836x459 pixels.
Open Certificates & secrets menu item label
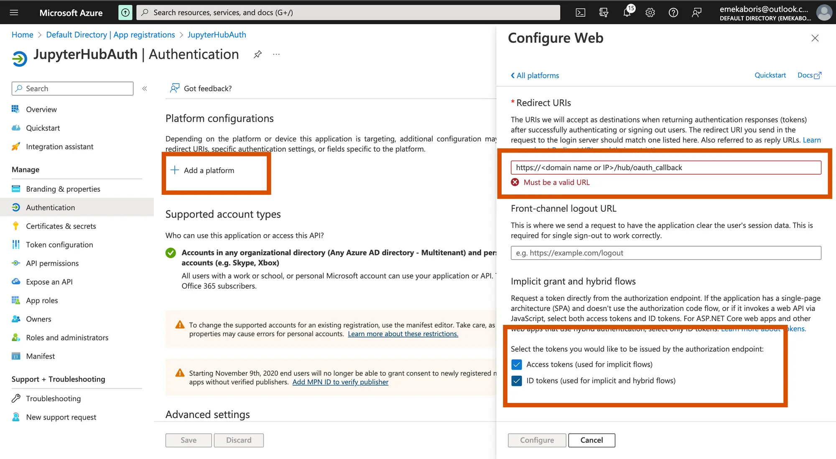tap(61, 226)
